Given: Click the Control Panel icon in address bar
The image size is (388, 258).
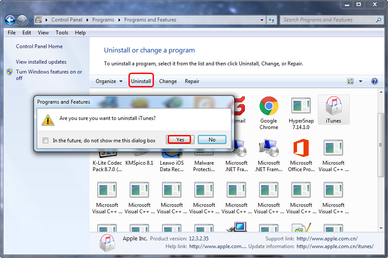Looking at the screenshot, I should click(38, 20).
